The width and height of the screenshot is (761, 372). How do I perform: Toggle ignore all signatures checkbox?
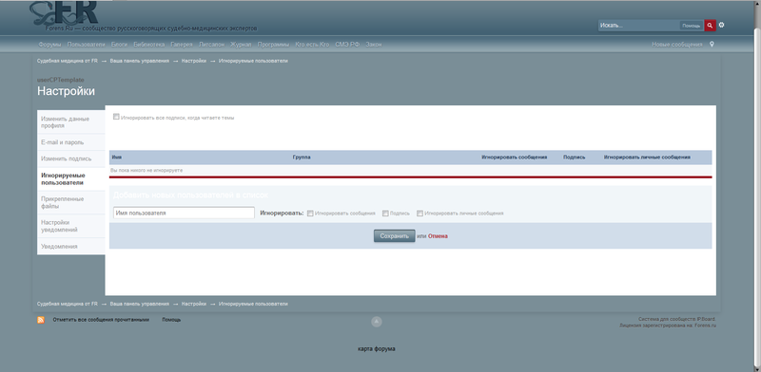(x=116, y=117)
